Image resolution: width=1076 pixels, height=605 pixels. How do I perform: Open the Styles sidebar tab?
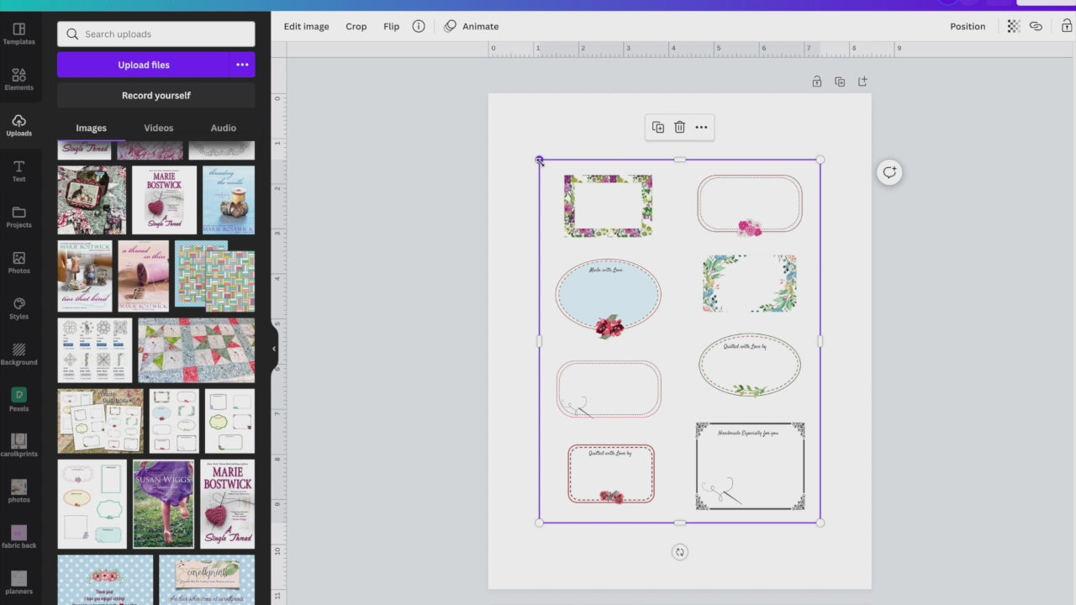click(x=18, y=308)
